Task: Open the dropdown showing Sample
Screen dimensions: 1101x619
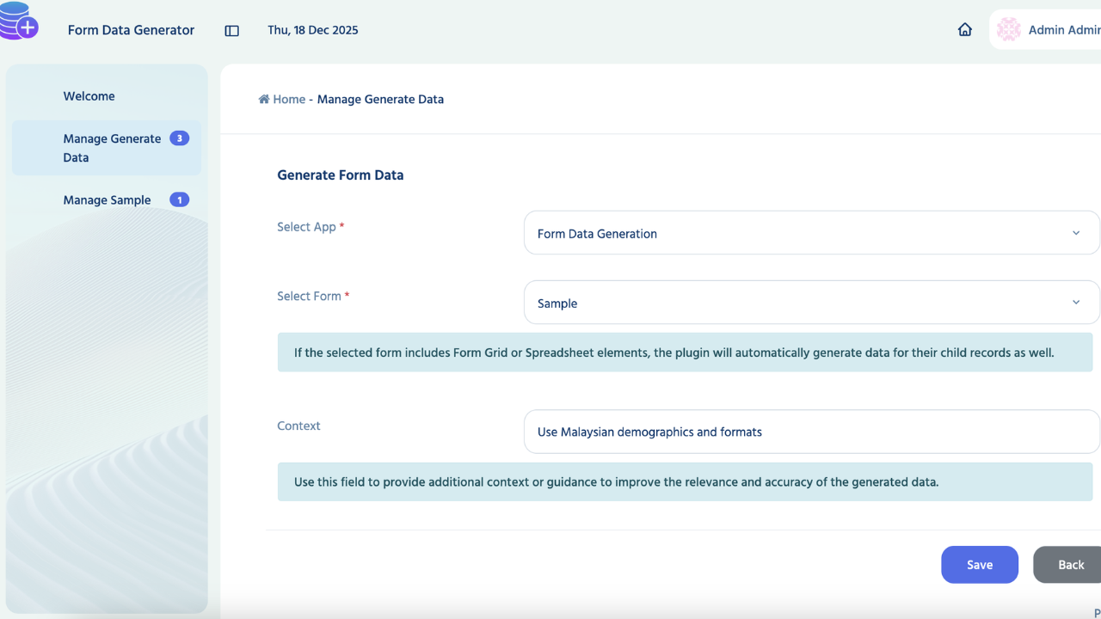Action: pos(800,303)
